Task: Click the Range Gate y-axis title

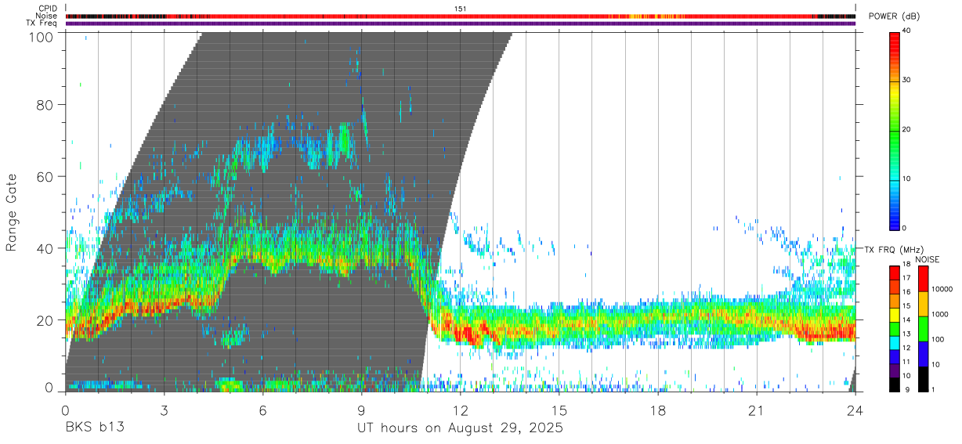Action: click(x=12, y=211)
